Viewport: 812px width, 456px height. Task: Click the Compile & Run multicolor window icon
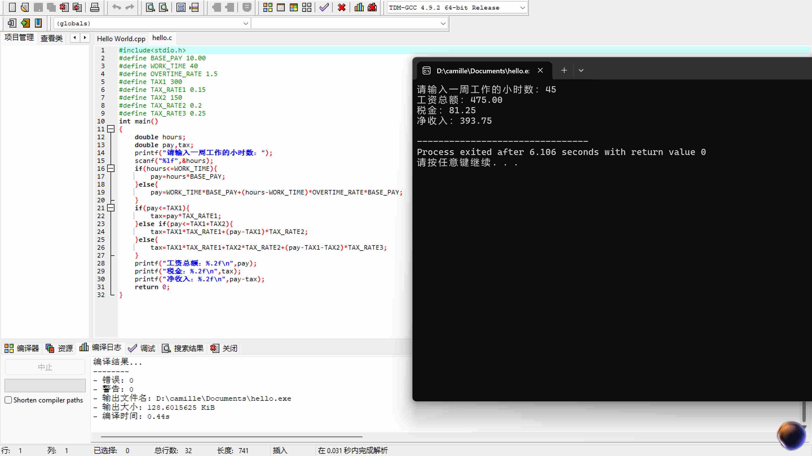tap(294, 7)
